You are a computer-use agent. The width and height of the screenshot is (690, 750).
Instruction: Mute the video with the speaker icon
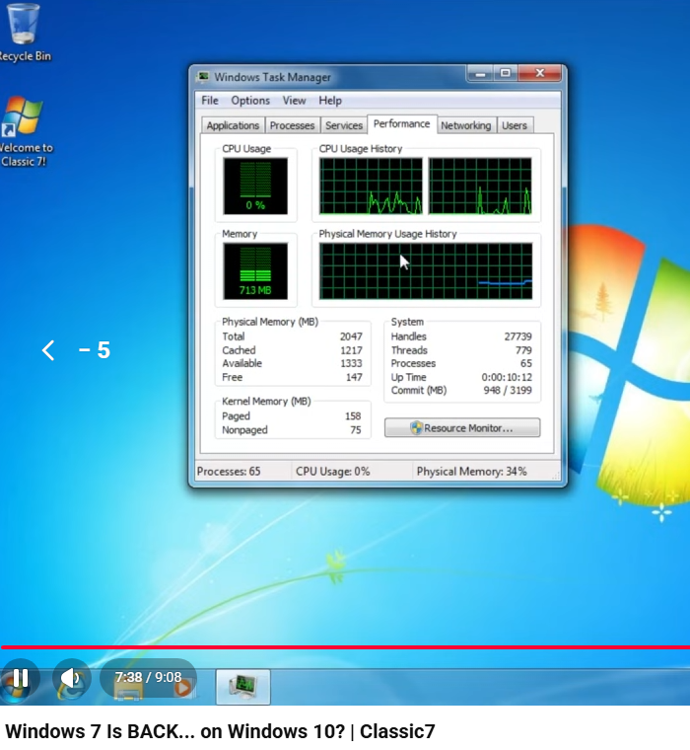(70, 679)
